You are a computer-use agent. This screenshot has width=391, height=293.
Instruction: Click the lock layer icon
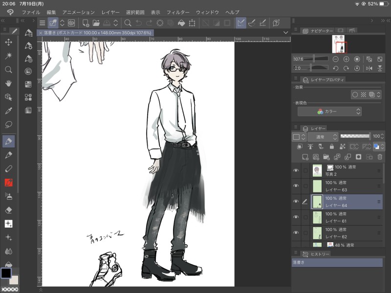coord(331,146)
